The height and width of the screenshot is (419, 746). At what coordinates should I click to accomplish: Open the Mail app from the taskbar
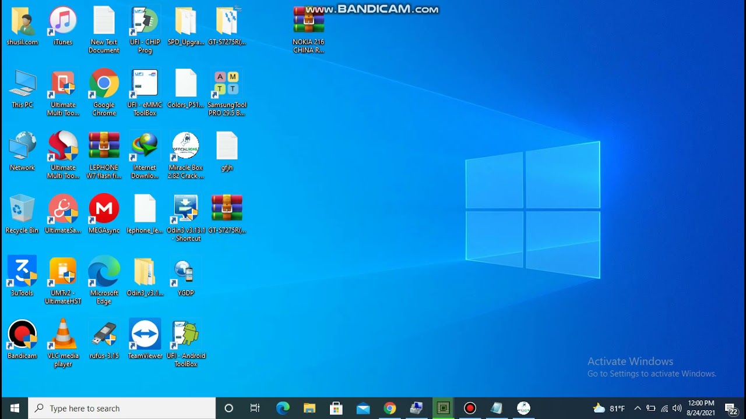363,408
